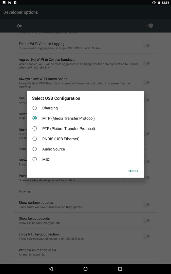
Task: Select Audio Source USB configuration
Action: [x=86, y=149]
